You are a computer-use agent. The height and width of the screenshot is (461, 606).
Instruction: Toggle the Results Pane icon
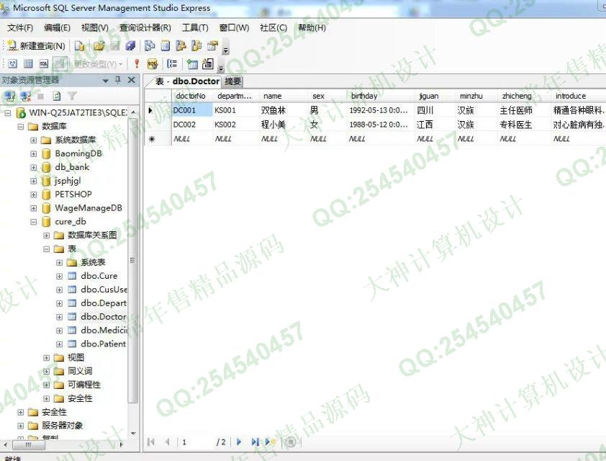(60, 64)
